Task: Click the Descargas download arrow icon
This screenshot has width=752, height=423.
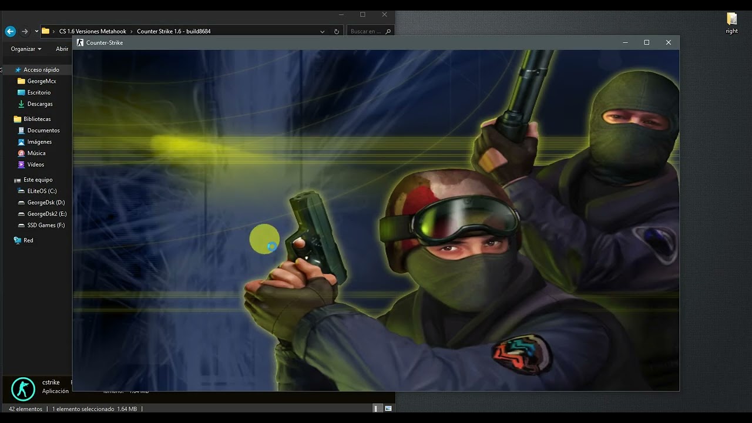Action: click(21, 104)
